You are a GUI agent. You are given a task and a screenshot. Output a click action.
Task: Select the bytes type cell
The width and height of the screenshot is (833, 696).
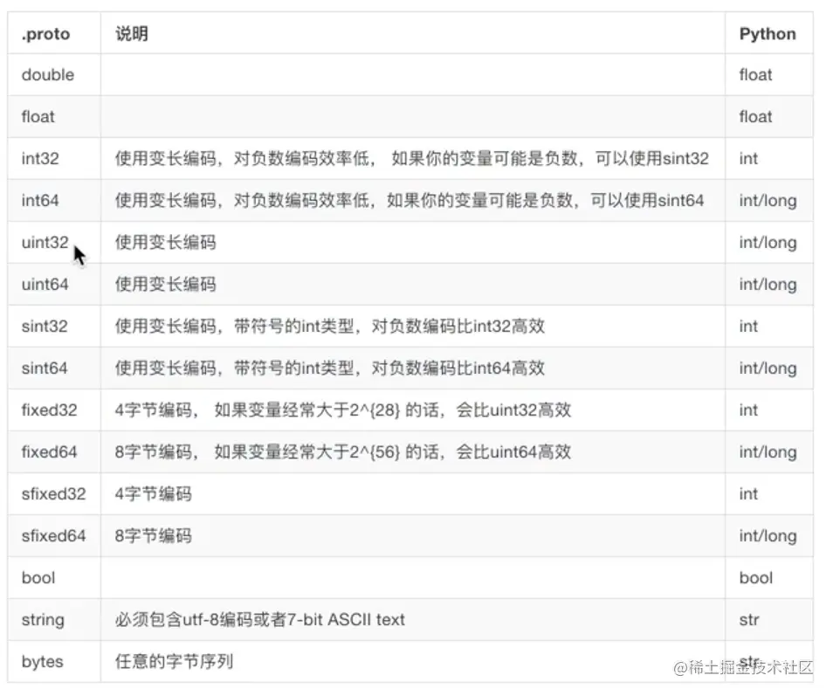coord(42,661)
